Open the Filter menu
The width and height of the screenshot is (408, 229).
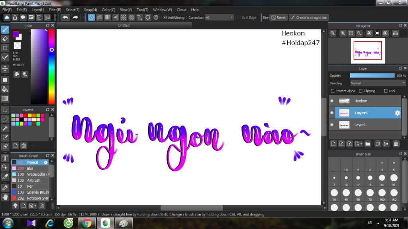point(55,10)
